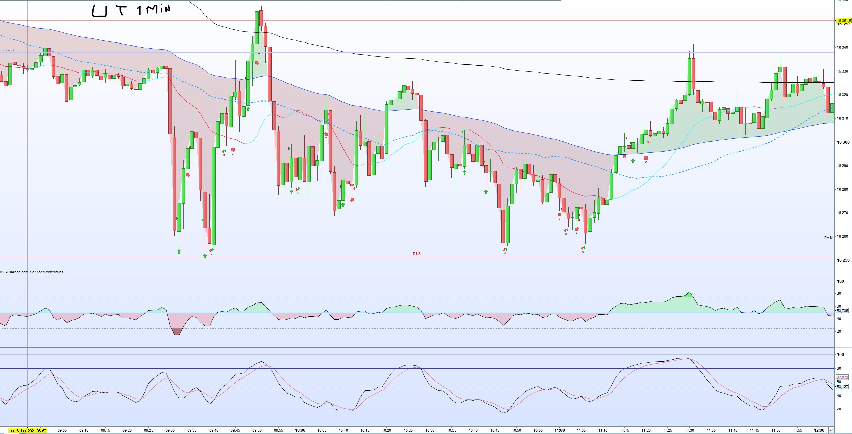852x434 pixels.
Task: Click the bold 11:00 label on the time axis
Action: (x=559, y=430)
